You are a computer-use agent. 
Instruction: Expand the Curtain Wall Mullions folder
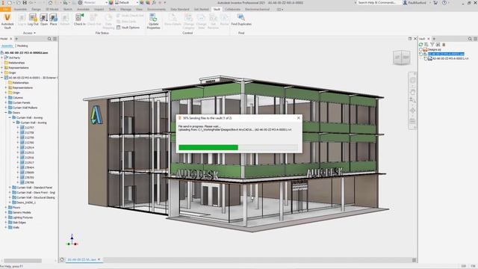tap(6, 108)
